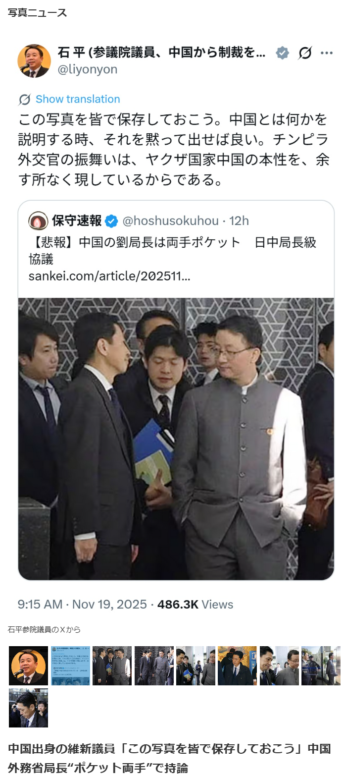Open the sankei.com article link
The image size is (343, 780).
[109, 276]
